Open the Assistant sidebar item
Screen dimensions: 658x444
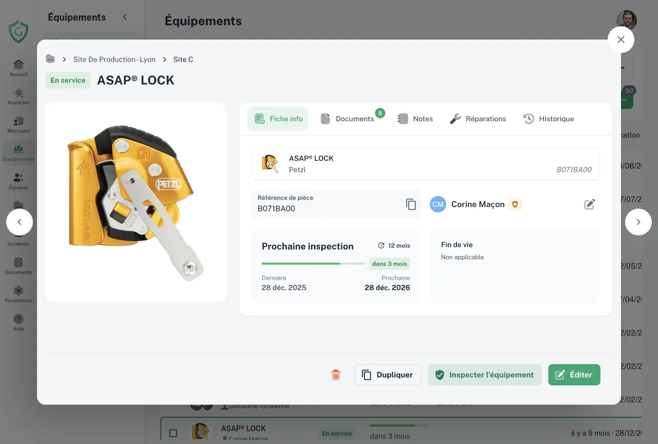coord(19,96)
